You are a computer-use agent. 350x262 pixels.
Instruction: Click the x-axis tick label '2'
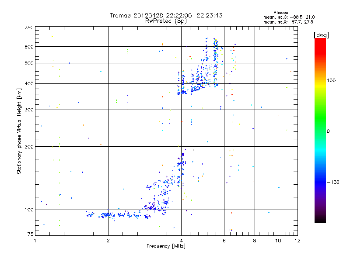[108, 241]
